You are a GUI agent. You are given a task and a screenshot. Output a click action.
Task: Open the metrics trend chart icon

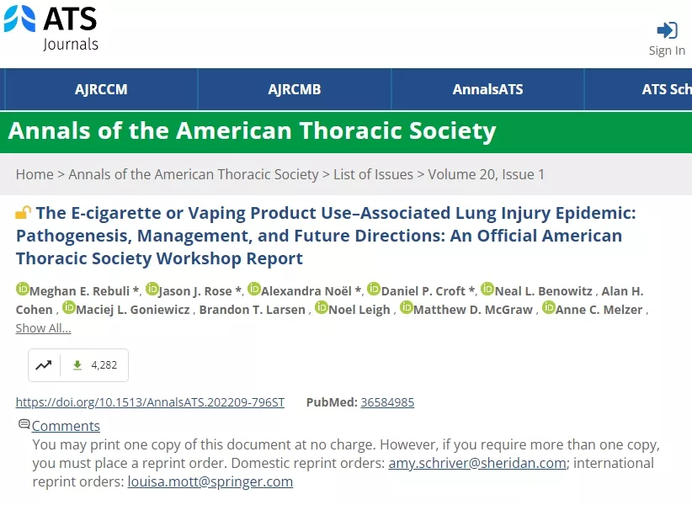[x=44, y=365]
